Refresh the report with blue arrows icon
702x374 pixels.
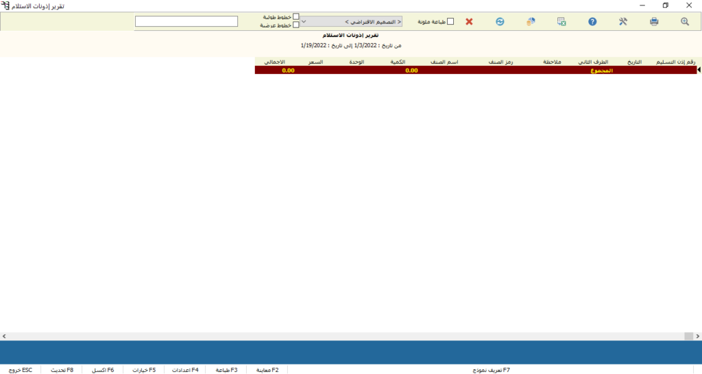(500, 22)
